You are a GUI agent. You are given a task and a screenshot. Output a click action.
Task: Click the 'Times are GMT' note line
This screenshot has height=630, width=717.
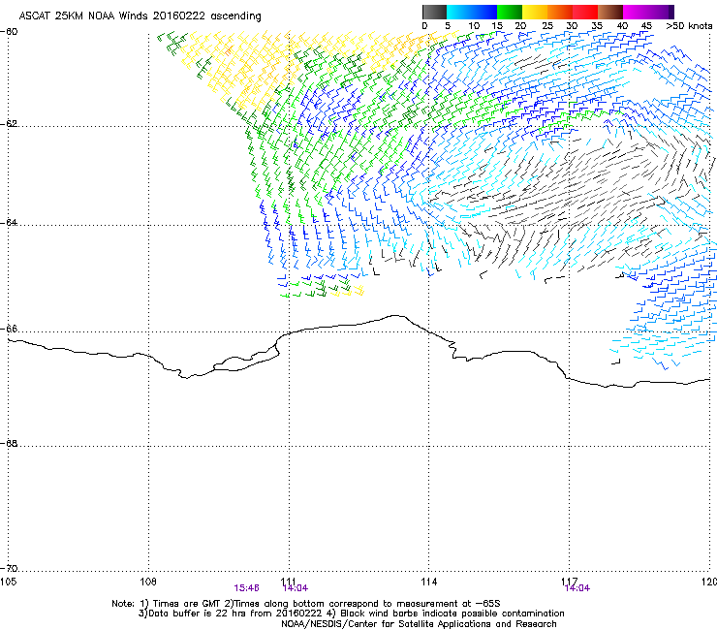[306, 604]
